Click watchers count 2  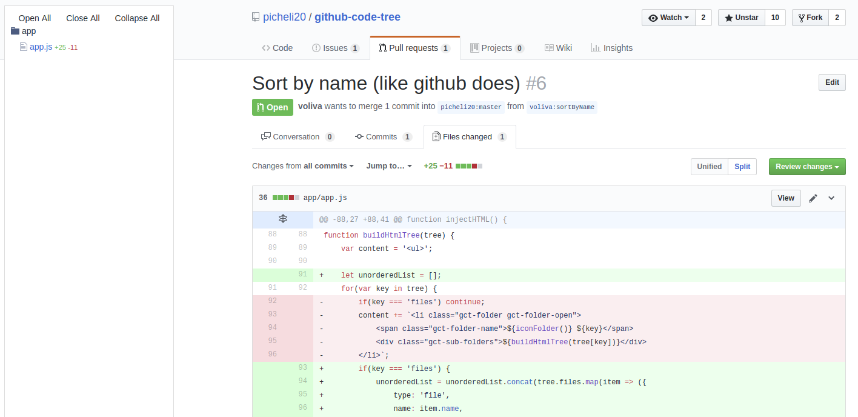coord(703,18)
